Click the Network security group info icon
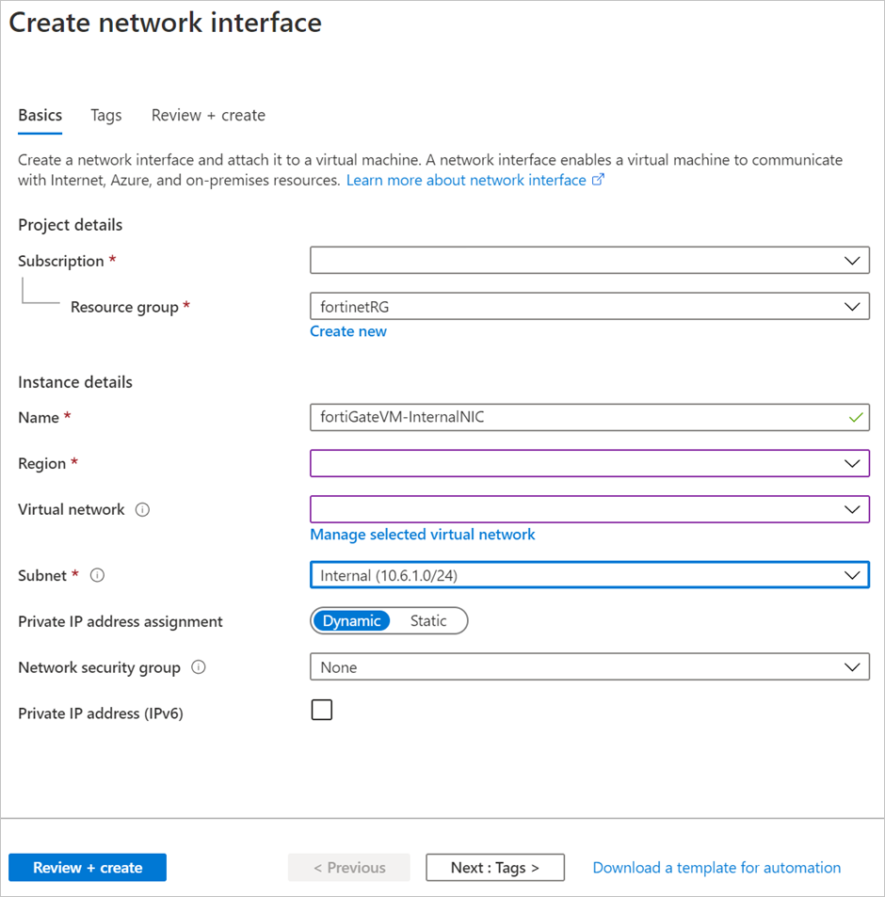Viewport: 885px width, 897px height. [199, 667]
